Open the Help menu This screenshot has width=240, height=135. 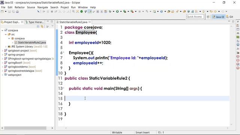(93, 7)
